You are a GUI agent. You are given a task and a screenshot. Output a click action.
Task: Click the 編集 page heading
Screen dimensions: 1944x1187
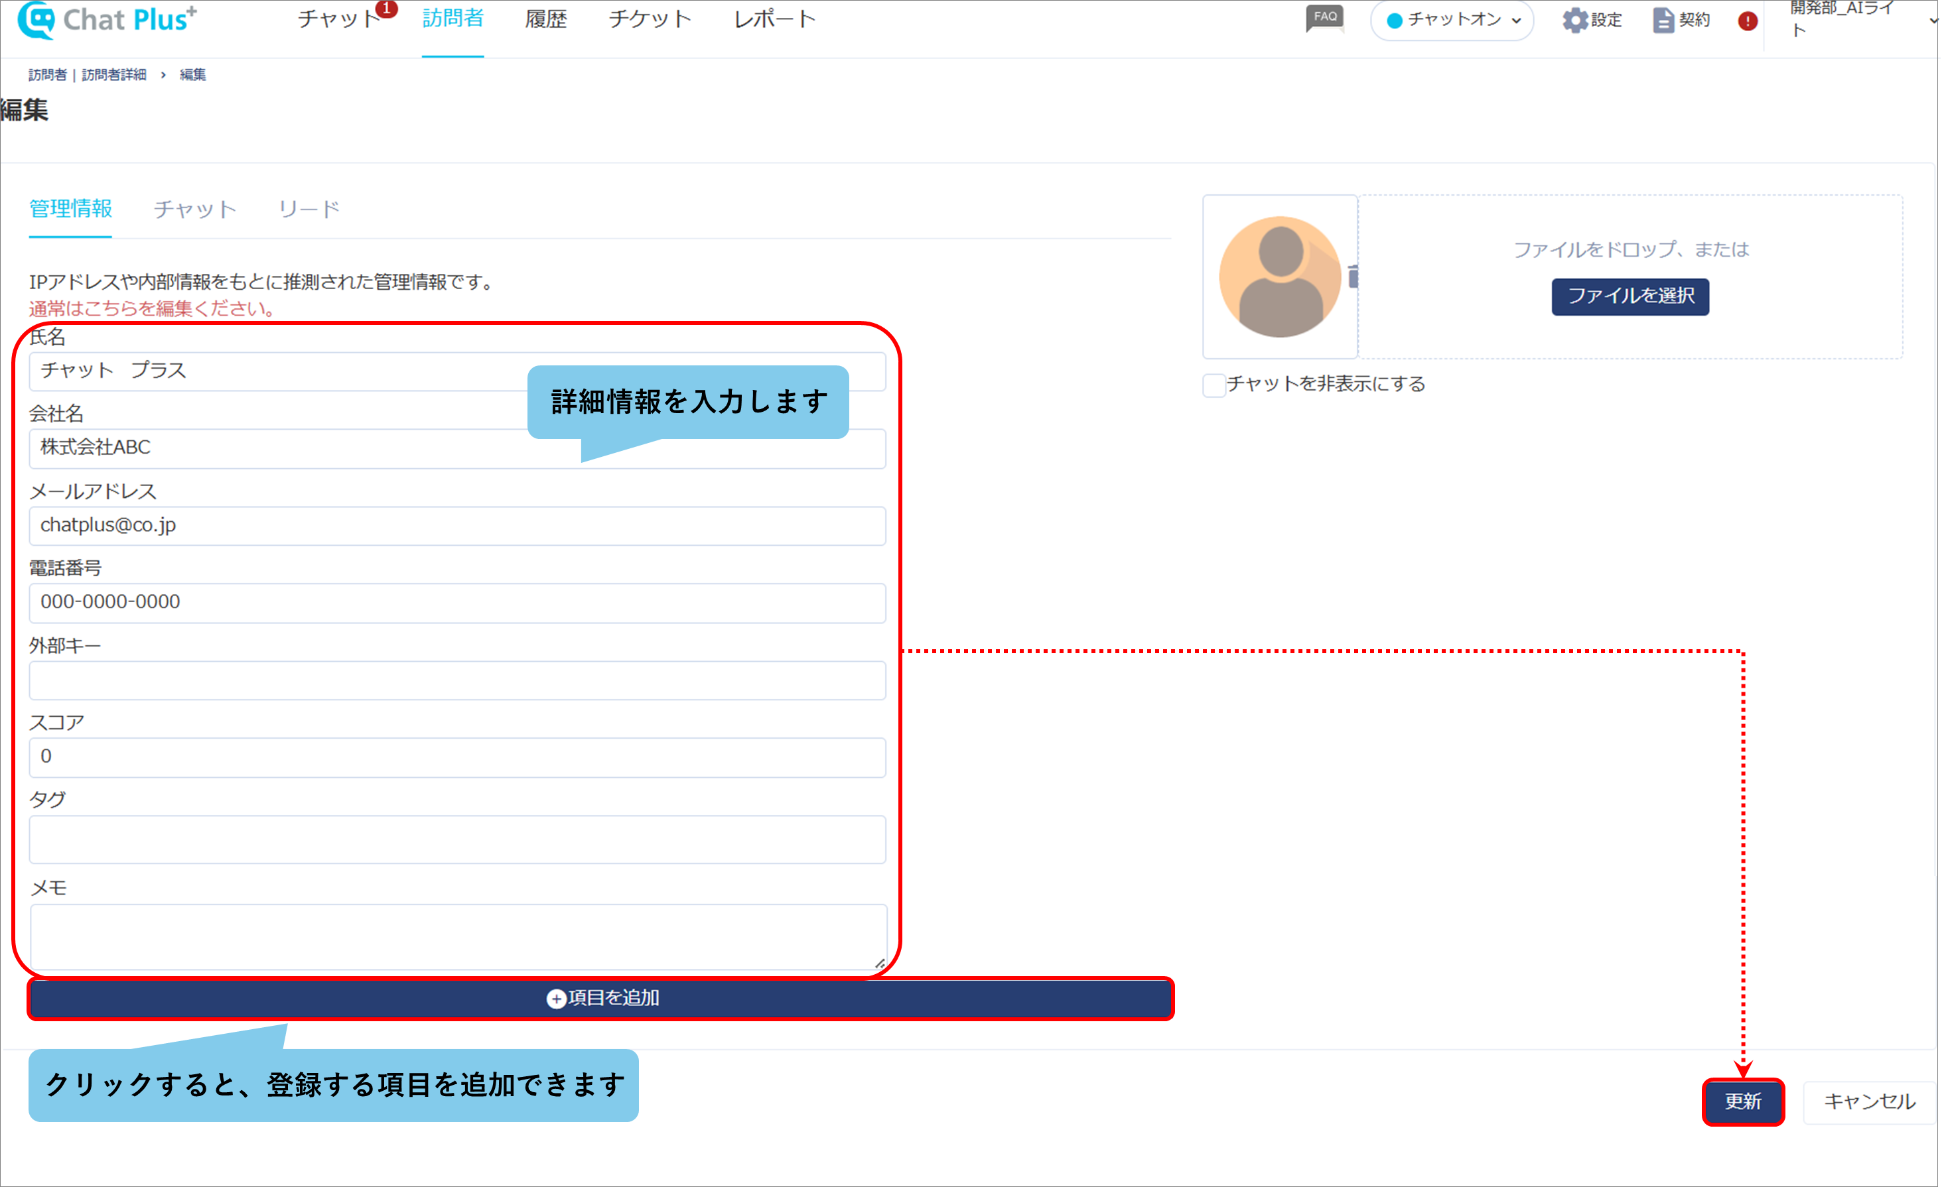(x=25, y=111)
